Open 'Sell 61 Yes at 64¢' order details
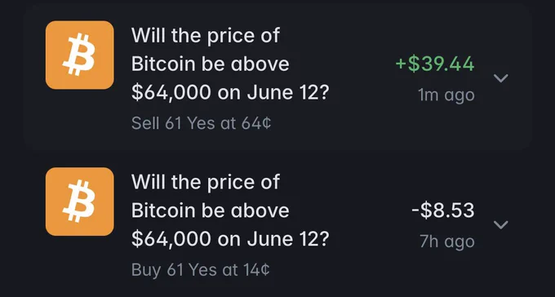The image size is (555, 297). pos(201,123)
